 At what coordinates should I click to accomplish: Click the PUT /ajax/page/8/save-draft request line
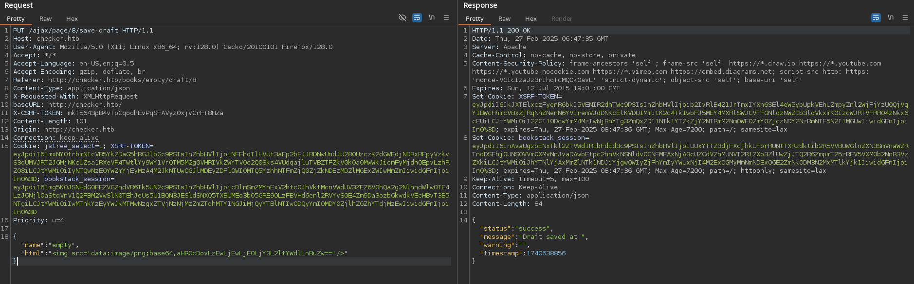[83, 30]
